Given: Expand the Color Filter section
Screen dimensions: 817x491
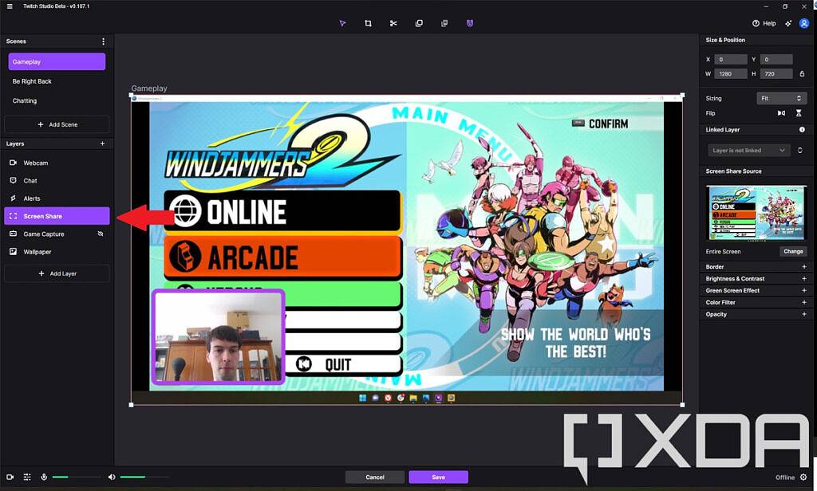Looking at the screenshot, I should coord(804,303).
